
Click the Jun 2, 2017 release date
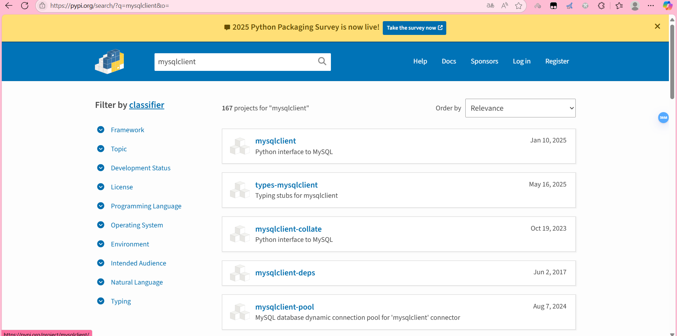550,272
